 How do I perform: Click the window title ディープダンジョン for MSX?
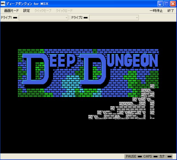click(x=27, y=4)
